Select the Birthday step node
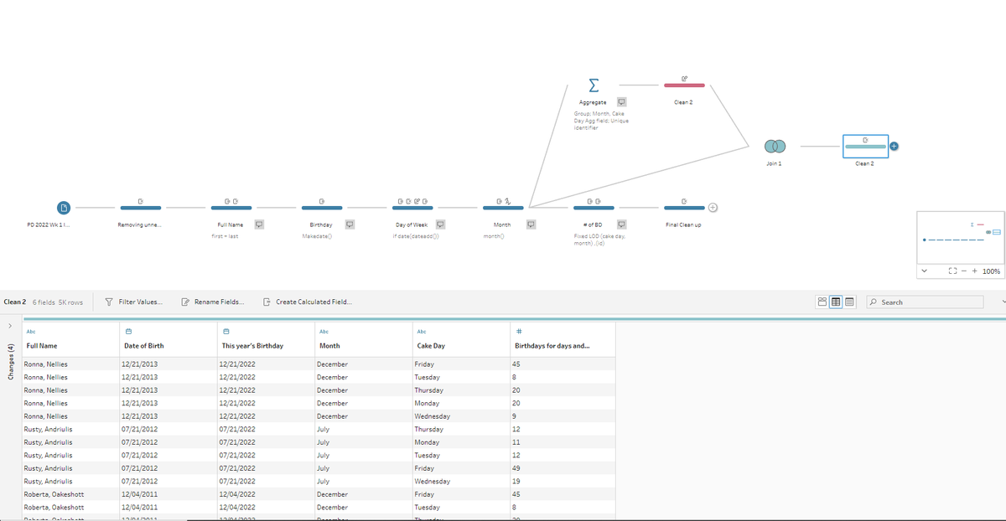This screenshot has width=1006, height=521. 321,207
